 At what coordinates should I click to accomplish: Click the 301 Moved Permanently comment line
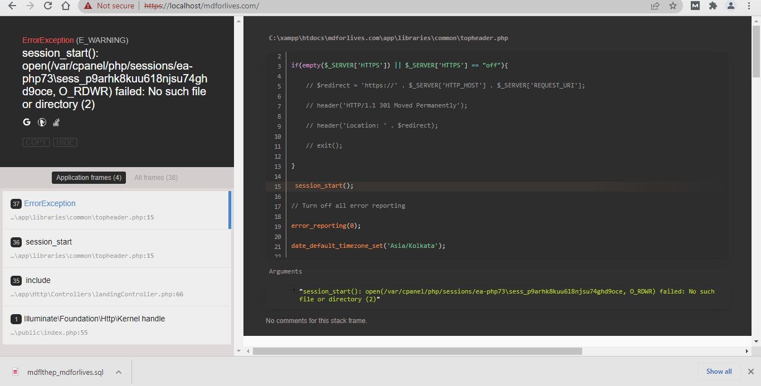387,106
